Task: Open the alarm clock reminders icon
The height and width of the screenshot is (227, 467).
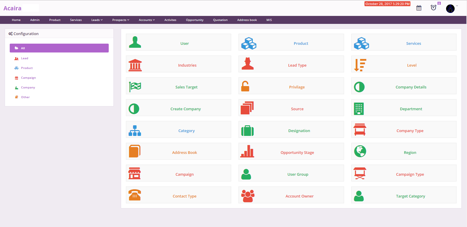Action: pyautogui.click(x=433, y=8)
